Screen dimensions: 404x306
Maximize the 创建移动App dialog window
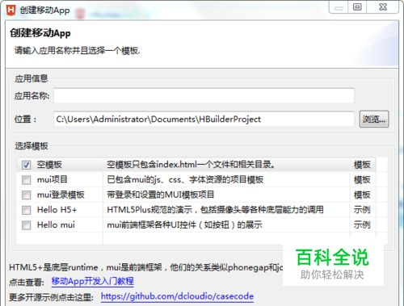click(357, 6)
